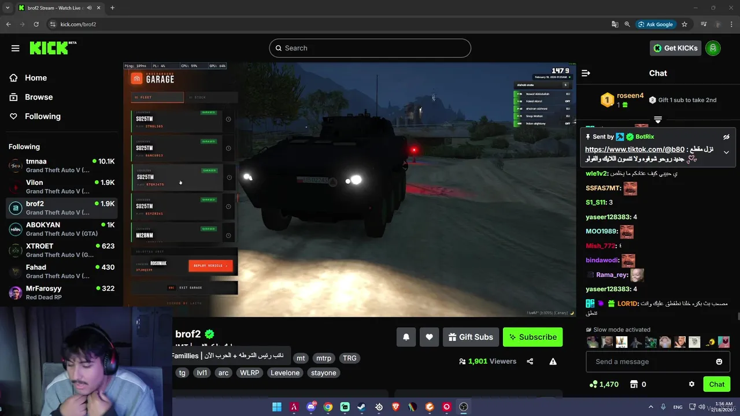Click the WLRP tag
Screen dimensions: 740x416
(x=250, y=373)
